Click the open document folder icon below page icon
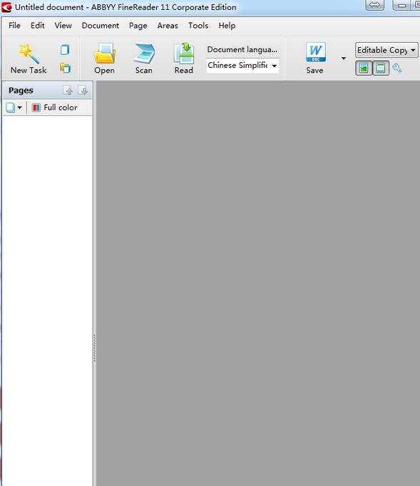The image size is (420, 486). point(66,68)
